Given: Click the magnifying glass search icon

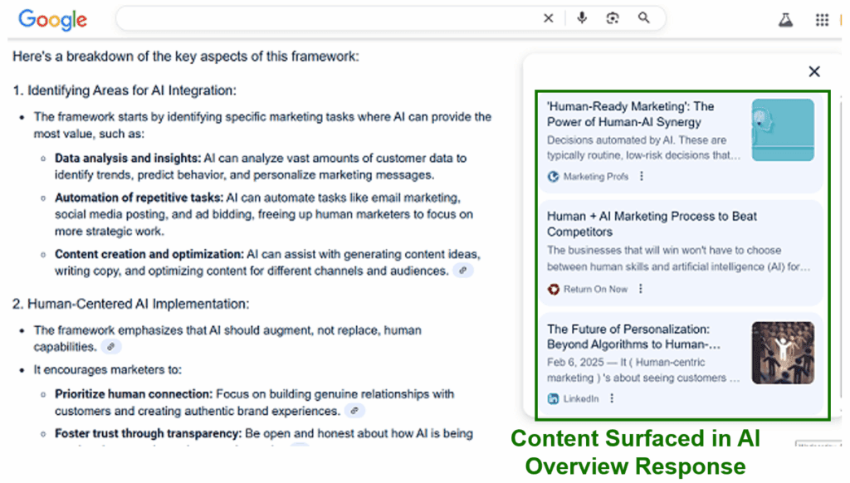Looking at the screenshot, I should pyautogui.click(x=643, y=18).
